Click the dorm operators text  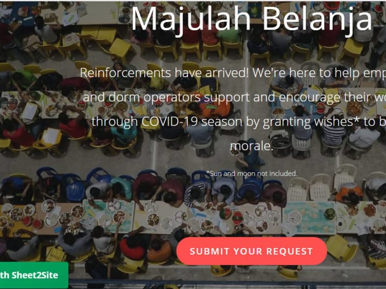(x=155, y=97)
